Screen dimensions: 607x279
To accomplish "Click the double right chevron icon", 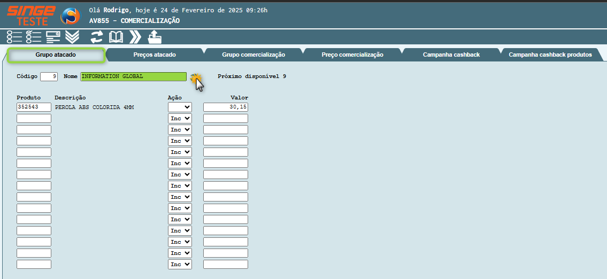I will 135,37.
